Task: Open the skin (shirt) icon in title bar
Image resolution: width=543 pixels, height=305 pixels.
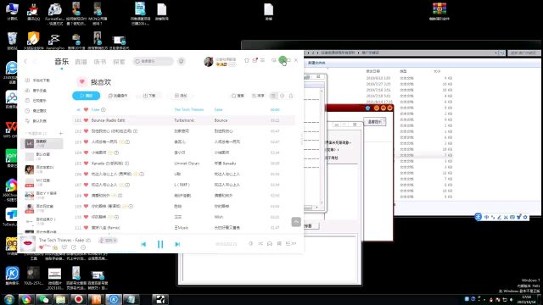Action: pyautogui.click(x=247, y=60)
